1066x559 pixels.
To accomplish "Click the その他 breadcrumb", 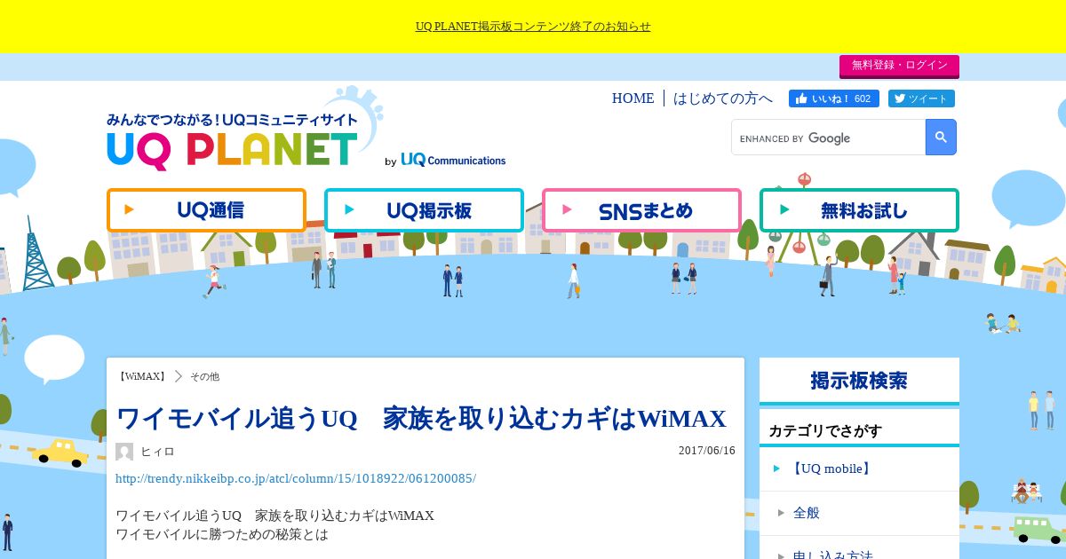I will (x=204, y=376).
